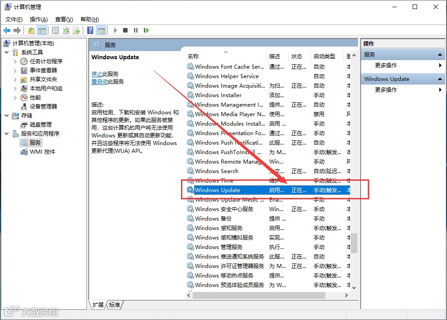Click the Forward arrow toolbar icon

pyautogui.click(x=17, y=30)
